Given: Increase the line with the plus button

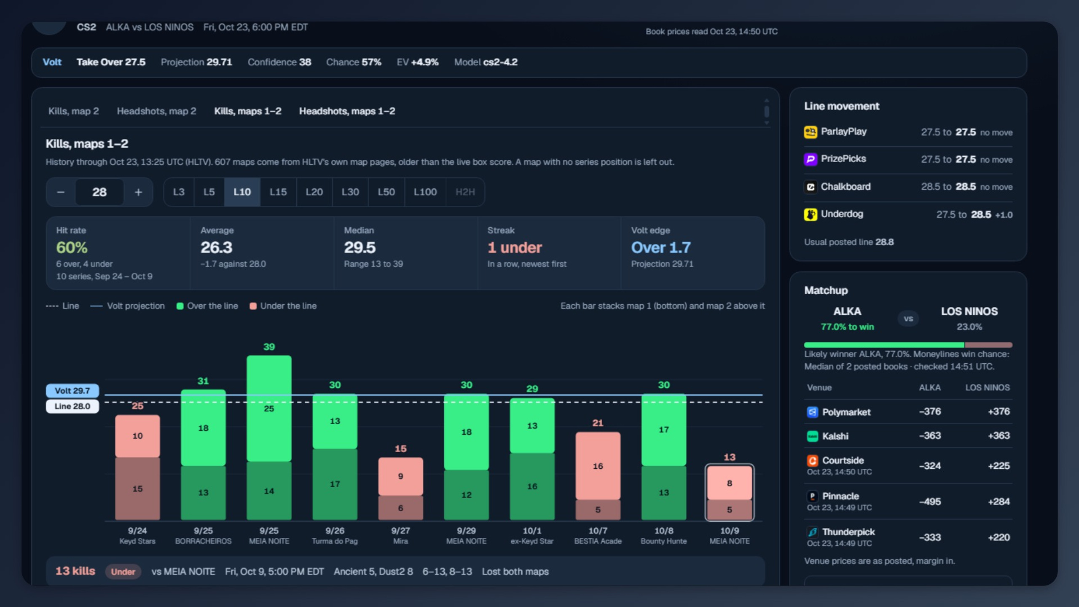Looking at the screenshot, I should tap(138, 192).
